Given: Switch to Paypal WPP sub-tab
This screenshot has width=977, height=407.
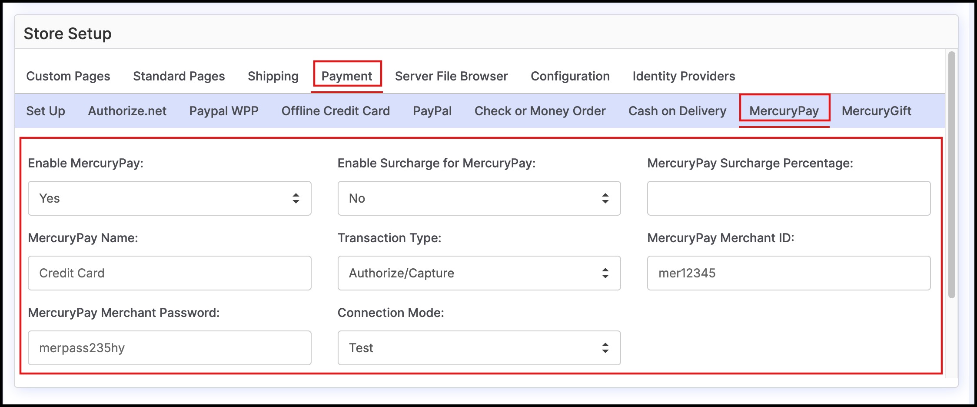Looking at the screenshot, I should click(x=224, y=111).
